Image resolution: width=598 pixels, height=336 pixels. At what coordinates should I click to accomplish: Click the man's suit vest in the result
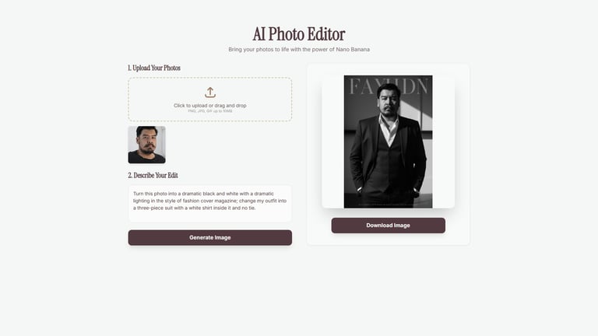[389, 164]
